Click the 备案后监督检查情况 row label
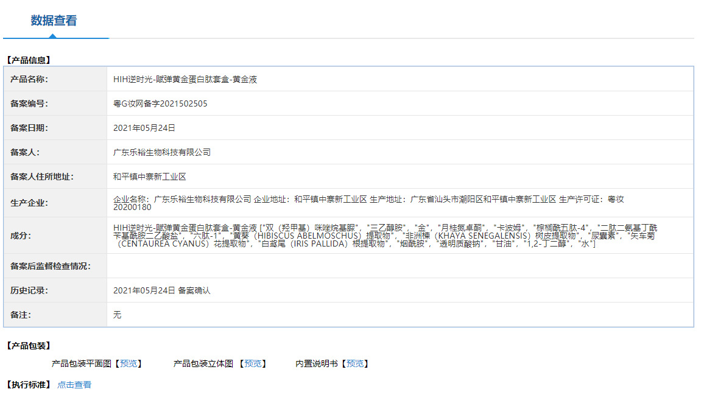This screenshot has width=704, height=403. [51, 266]
